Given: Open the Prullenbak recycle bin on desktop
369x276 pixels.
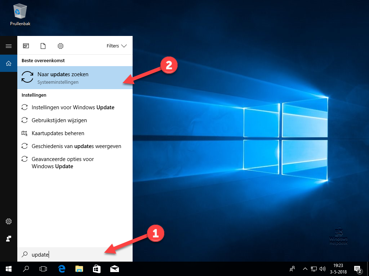Looking at the screenshot, I should click(20, 14).
